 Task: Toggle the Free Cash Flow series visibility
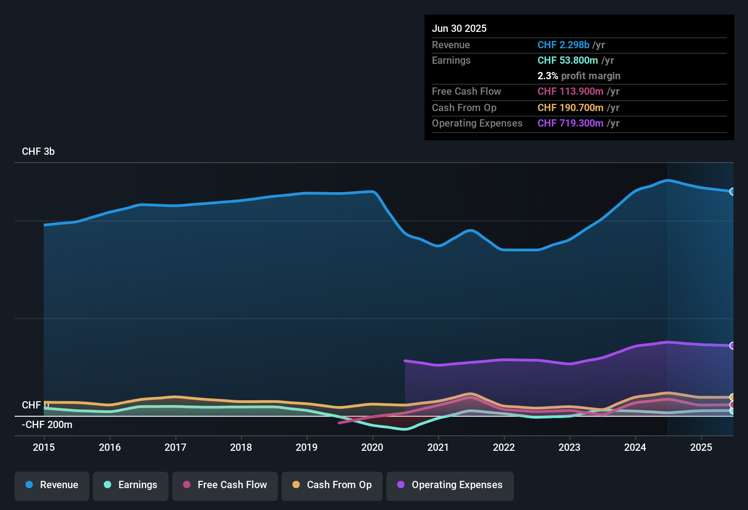pyautogui.click(x=225, y=485)
